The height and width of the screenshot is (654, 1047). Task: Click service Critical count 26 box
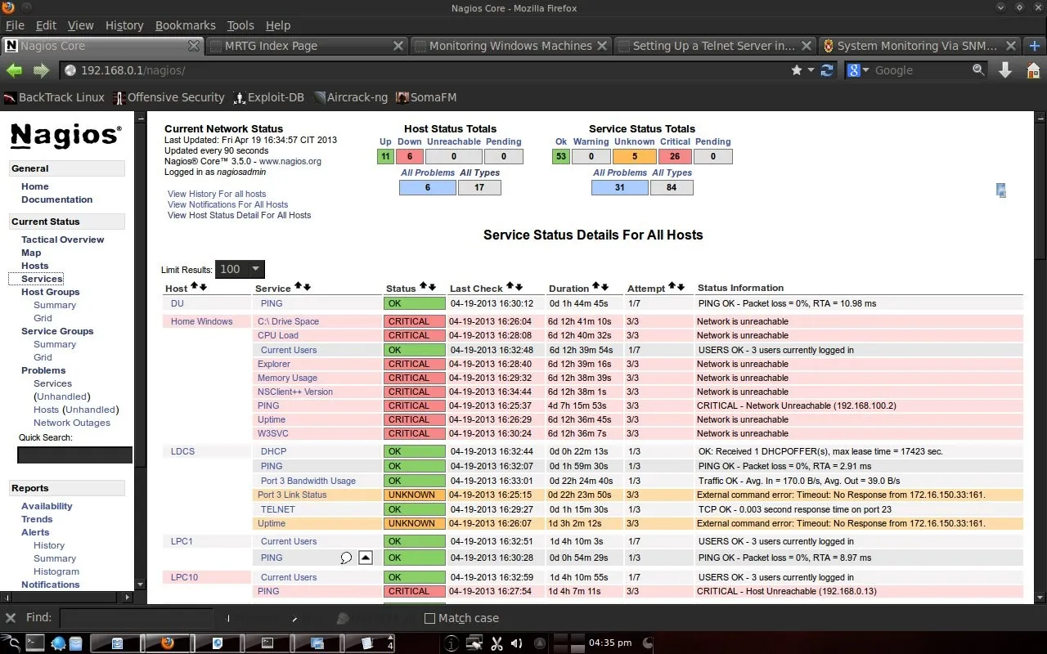675,156
